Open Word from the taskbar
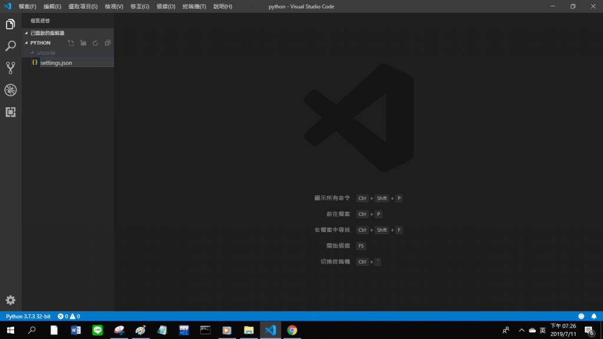The image size is (603, 339). click(x=76, y=330)
